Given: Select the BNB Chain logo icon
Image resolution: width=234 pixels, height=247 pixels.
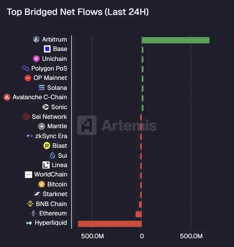Looking at the screenshot, I should [x=30, y=204].
